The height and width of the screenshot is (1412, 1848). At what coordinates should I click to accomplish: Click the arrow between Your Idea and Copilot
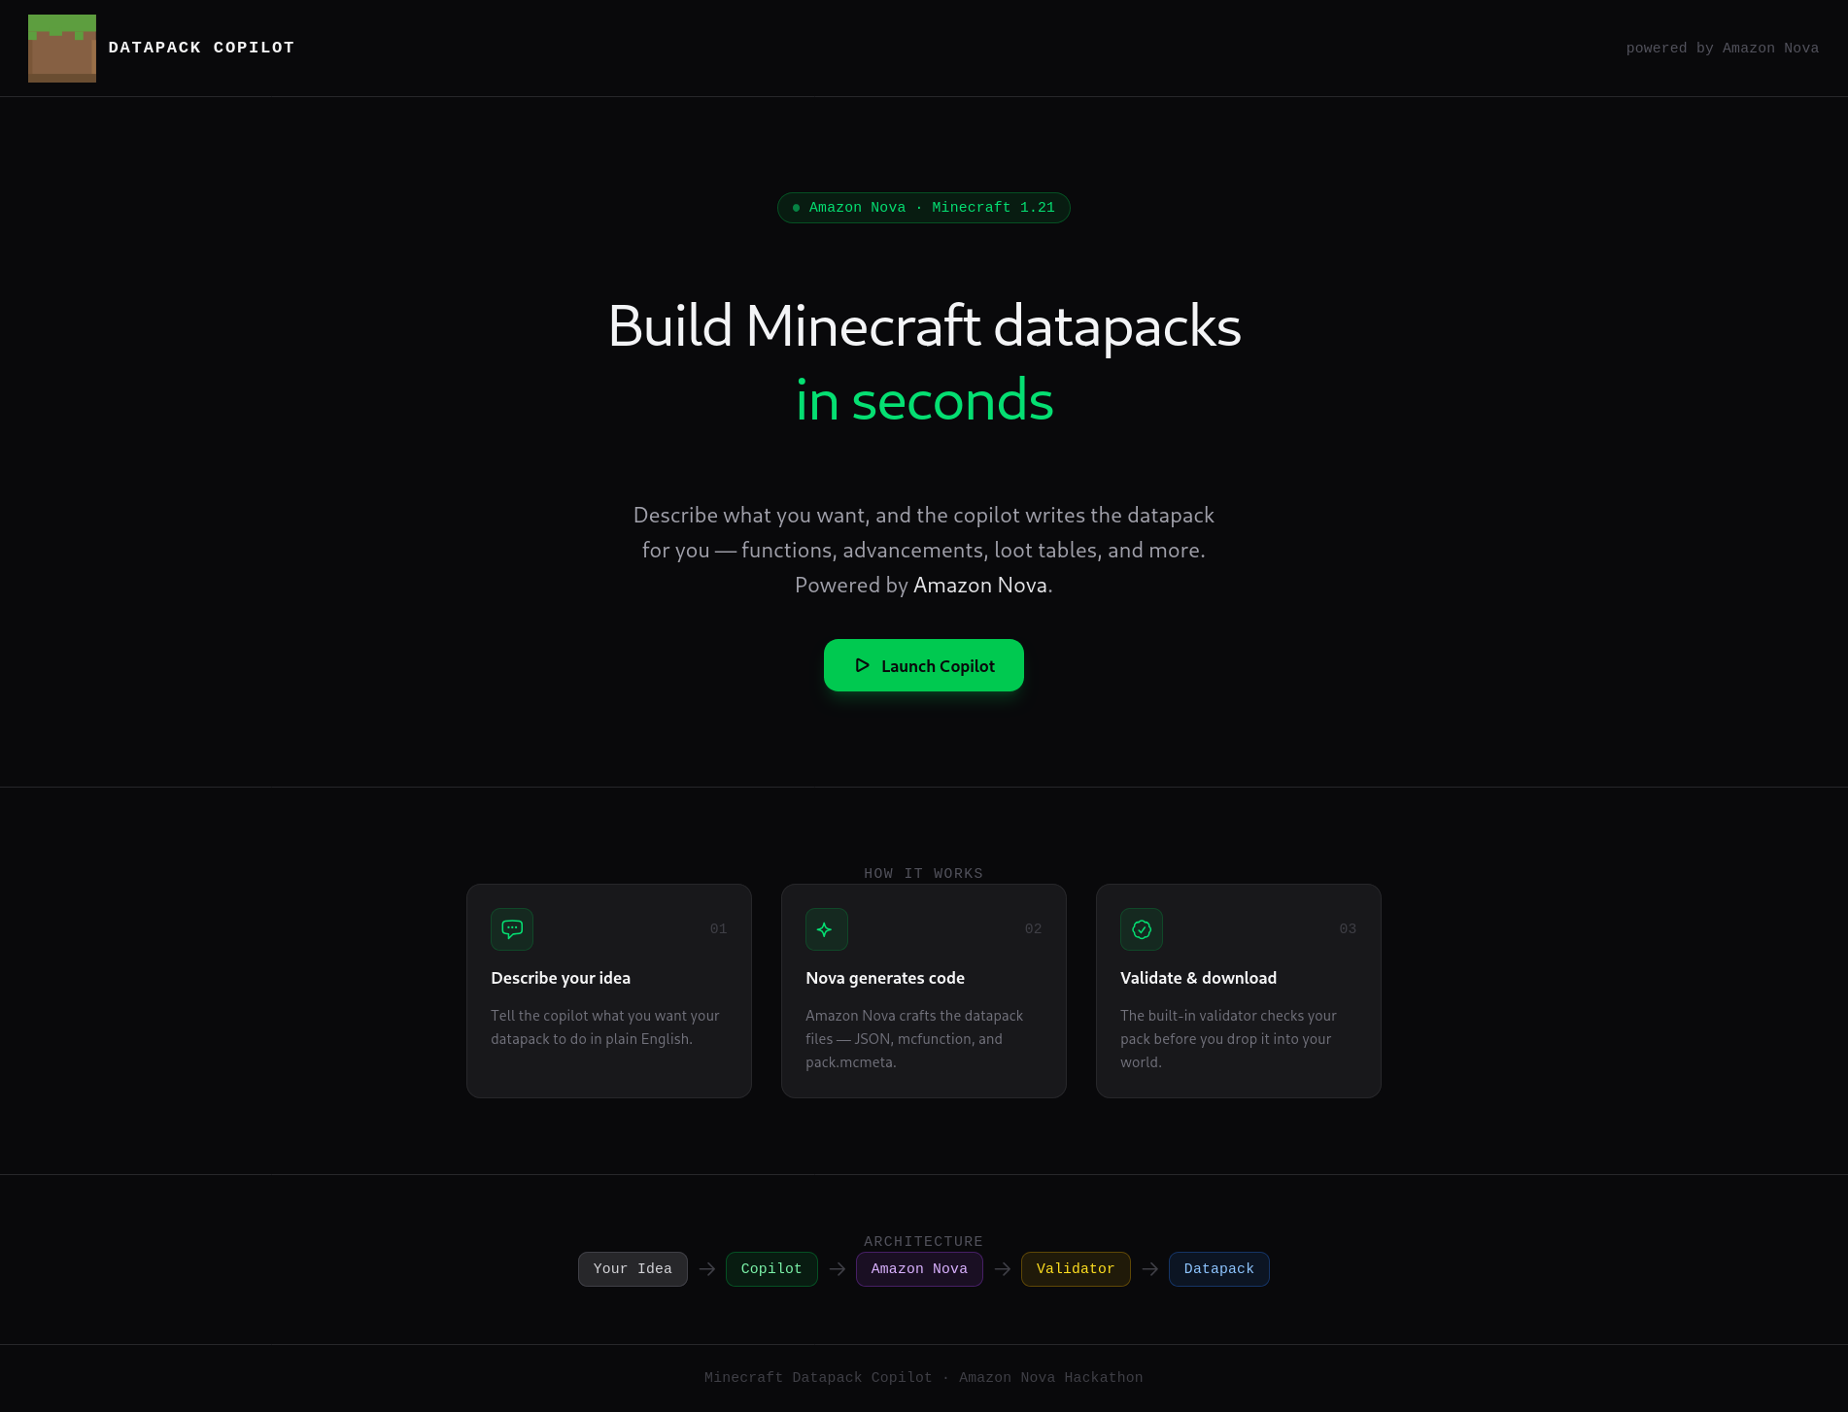(x=707, y=1269)
